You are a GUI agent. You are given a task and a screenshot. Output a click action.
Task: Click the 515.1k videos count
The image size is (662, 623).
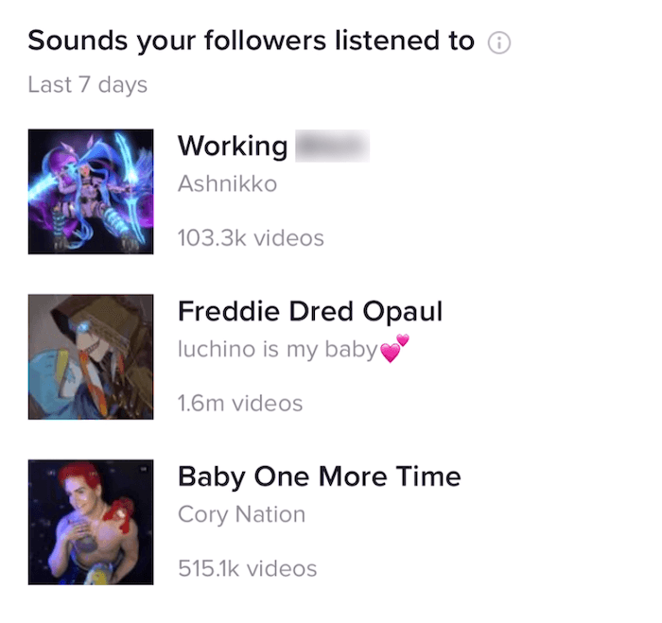(x=248, y=568)
